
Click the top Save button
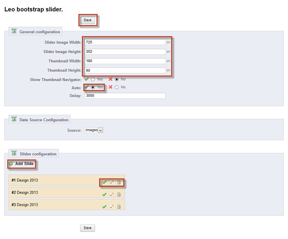tap(88, 20)
